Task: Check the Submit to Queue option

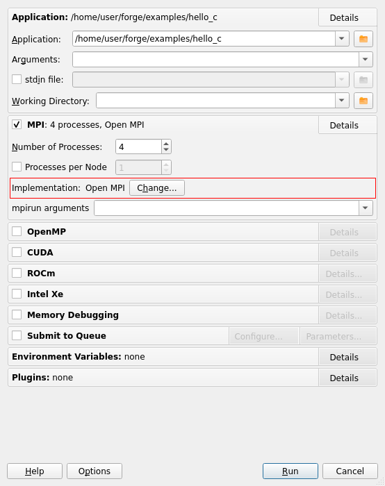Action: point(17,335)
